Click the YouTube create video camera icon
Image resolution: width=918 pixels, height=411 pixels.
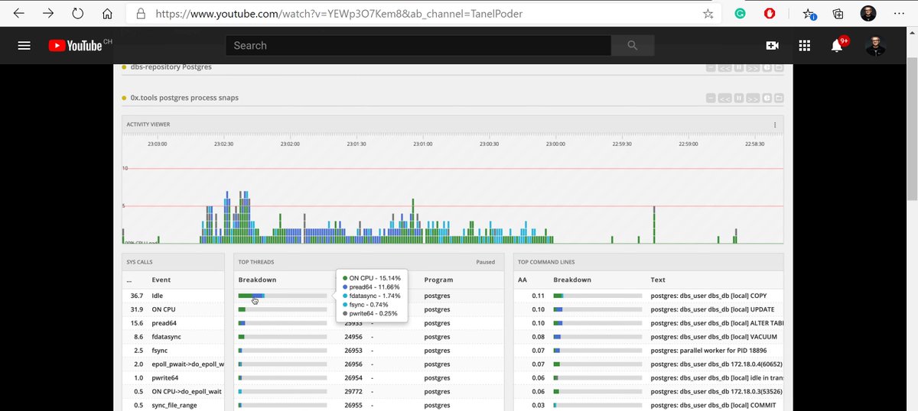772,46
